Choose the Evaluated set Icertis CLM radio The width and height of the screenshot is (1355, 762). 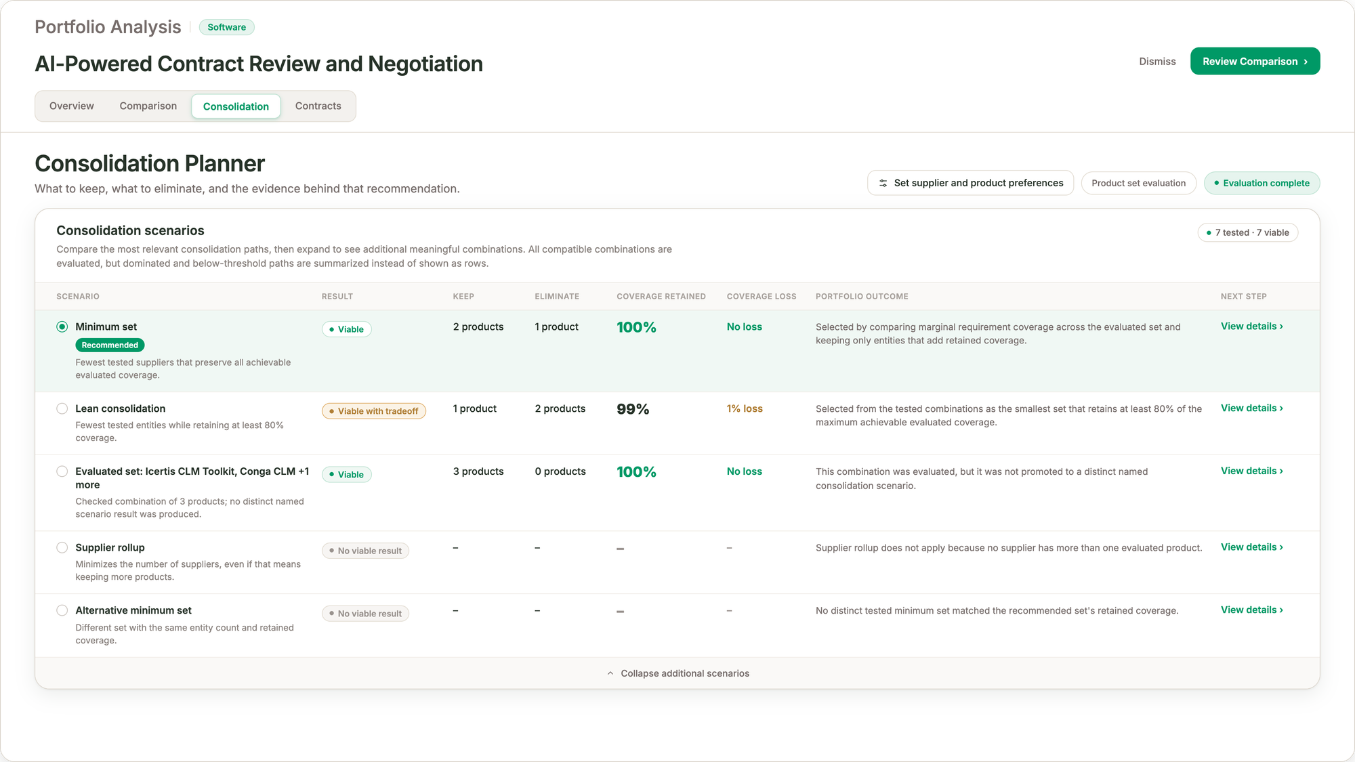tap(62, 471)
